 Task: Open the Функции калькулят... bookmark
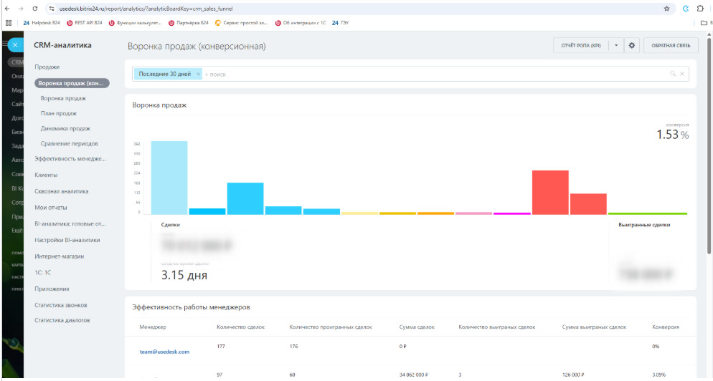135,23
